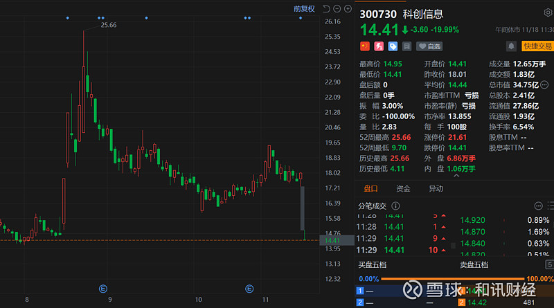
Task: Toggle 自选 watchlist heart button
Action: pyautogui.click(x=429, y=46)
